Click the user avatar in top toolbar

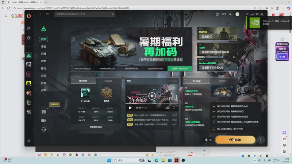[x=238, y=14]
